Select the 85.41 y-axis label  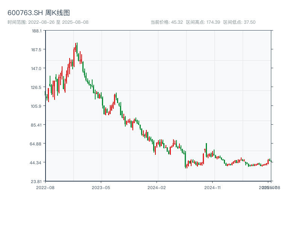point(36,125)
